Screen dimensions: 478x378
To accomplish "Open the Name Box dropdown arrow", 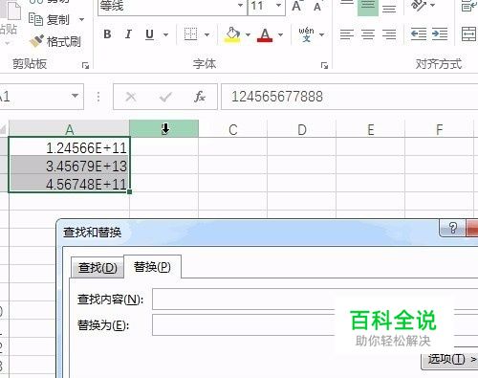I will (75, 96).
